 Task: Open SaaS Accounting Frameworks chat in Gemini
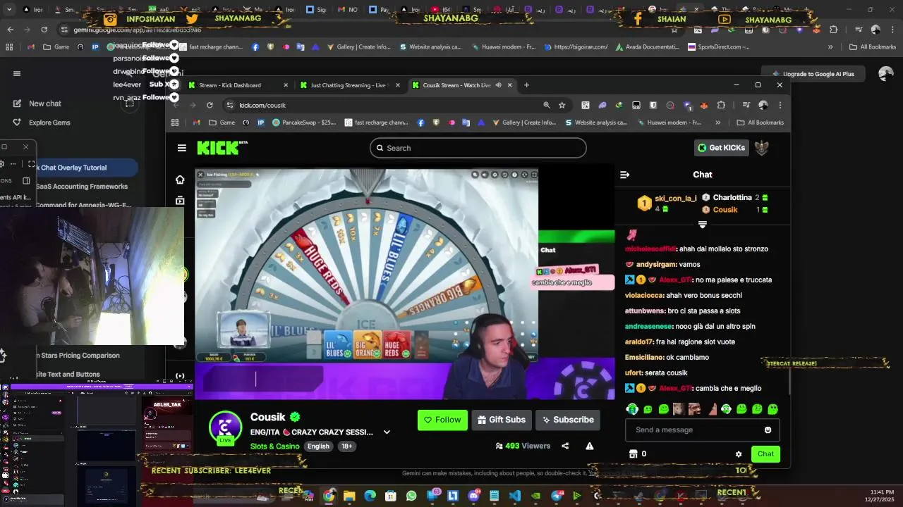tap(82, 187)
